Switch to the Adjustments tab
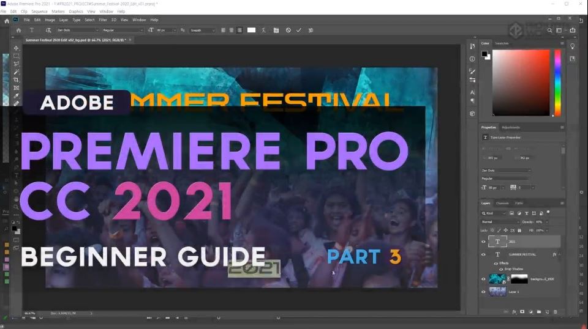588x329 pixels. (x=511, y=128)
